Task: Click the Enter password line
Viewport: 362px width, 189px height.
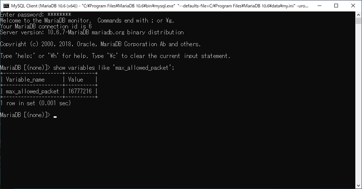Action: tap(35, 14)
